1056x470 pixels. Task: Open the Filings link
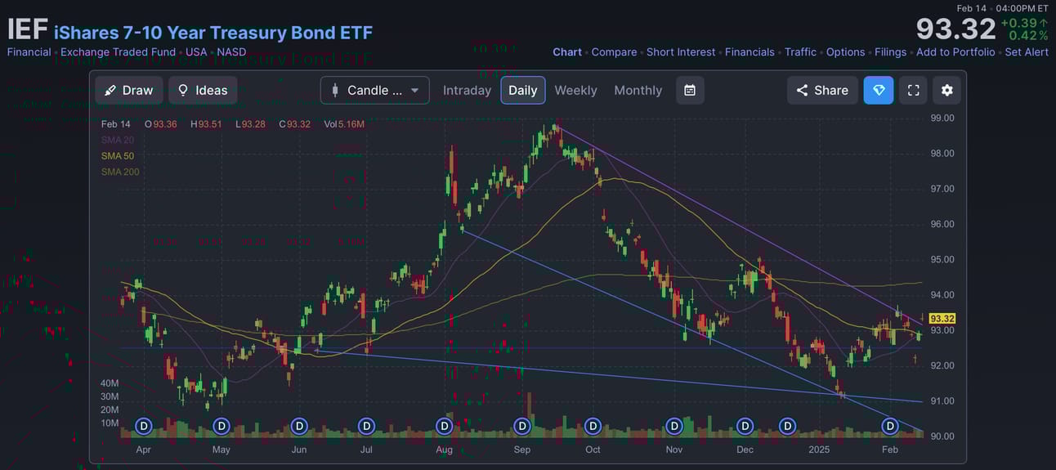coord(890,51)
